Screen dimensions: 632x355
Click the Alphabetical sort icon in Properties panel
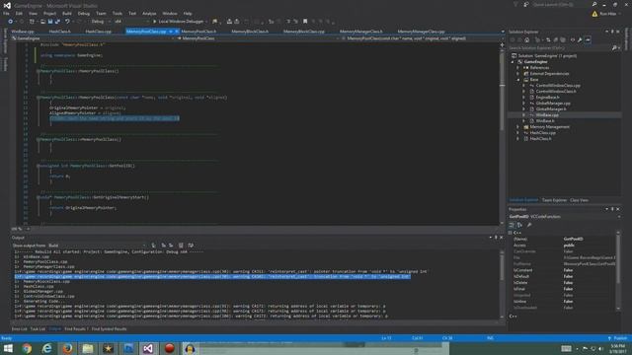click(x=520, y=225)
